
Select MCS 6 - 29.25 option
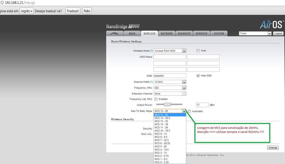point(170,143)
